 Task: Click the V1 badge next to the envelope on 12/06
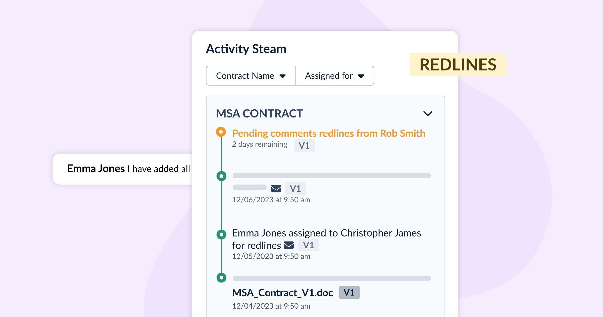pyautogui.click(x=296, y=188)
